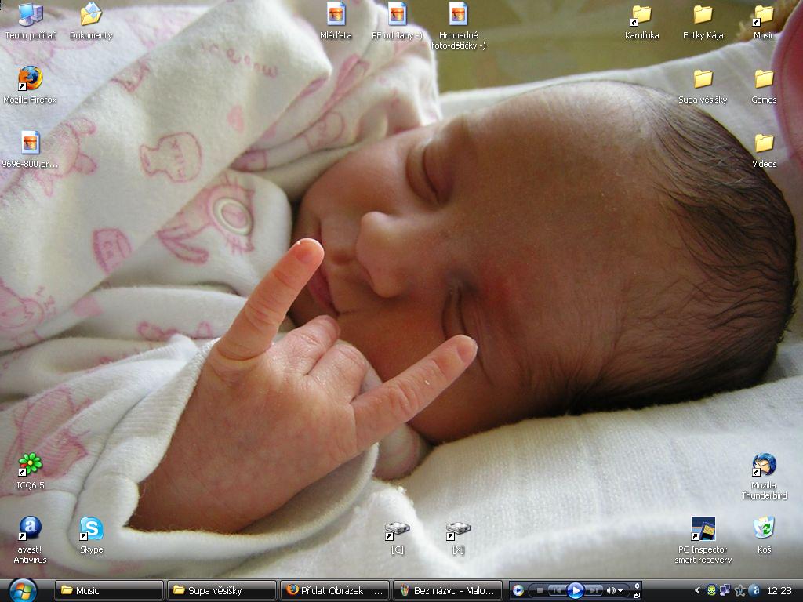The width and height of the screenshot is (803, 602).
Task: Launch ICQ6.5 from the desktop
Action: coord(31,471)
